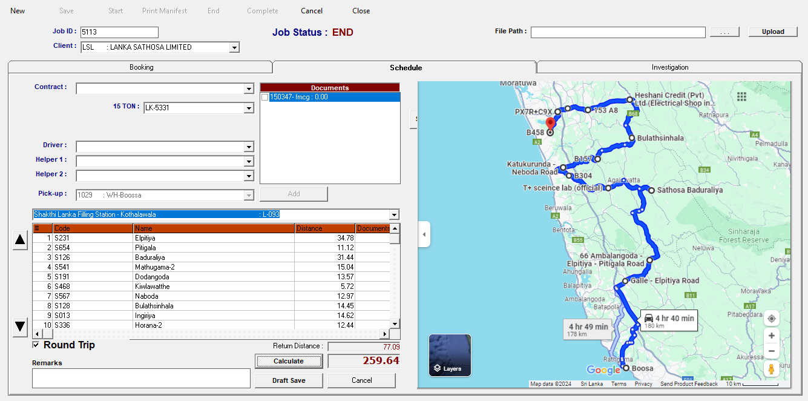This screenshot has height=401, width=808.
Task: Click the move-up black arrow button
Action: click(20, 240)
